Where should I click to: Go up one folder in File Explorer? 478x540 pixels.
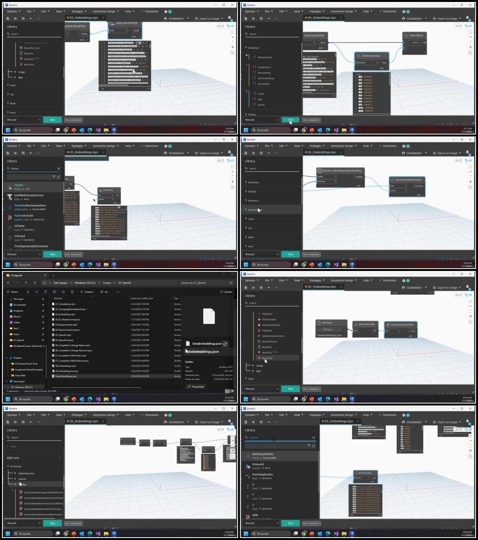click(26, 283)
